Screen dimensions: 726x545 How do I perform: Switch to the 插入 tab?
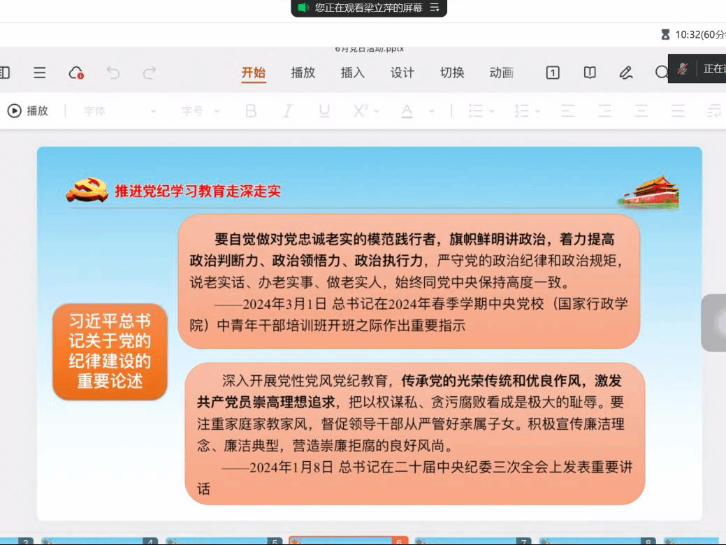point(353,73)
